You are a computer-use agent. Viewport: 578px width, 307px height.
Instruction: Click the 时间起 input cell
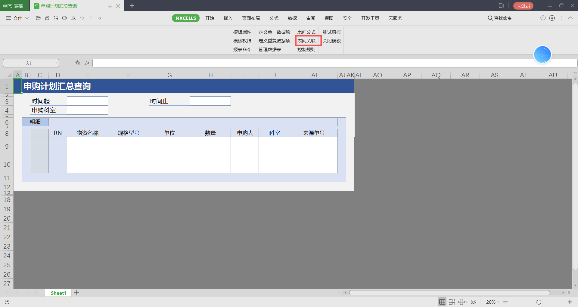87,101
